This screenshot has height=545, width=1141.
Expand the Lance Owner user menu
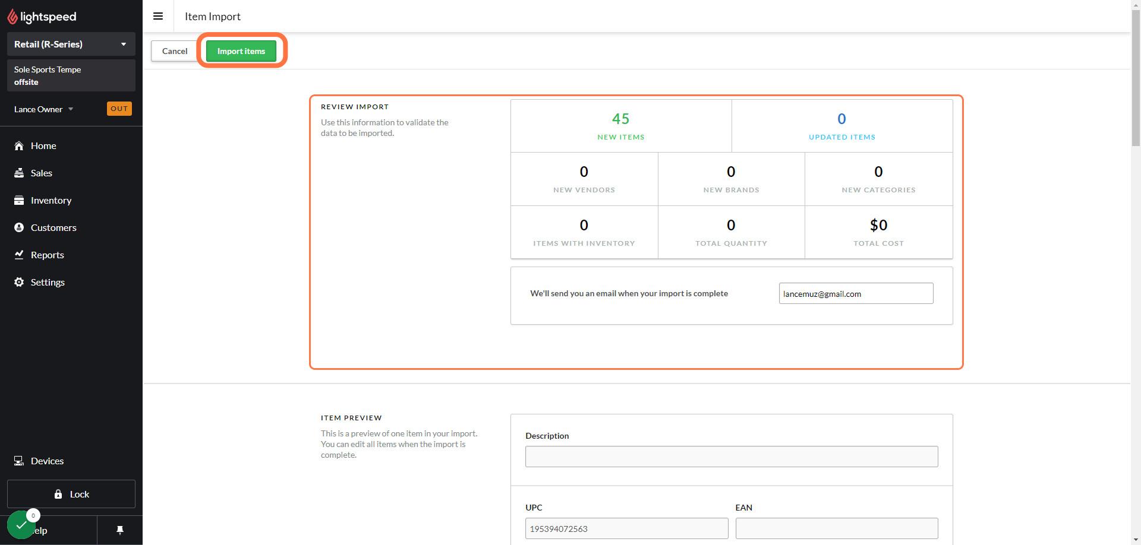(43, 109)
